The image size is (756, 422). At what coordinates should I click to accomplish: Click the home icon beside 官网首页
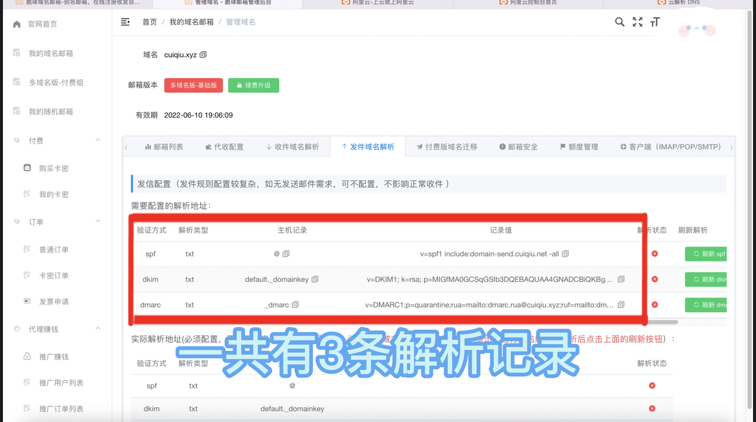tap(17, 24)
